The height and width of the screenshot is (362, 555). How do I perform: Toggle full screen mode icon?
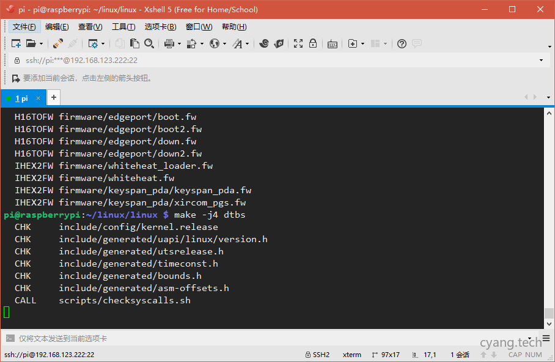coord(298,43)
